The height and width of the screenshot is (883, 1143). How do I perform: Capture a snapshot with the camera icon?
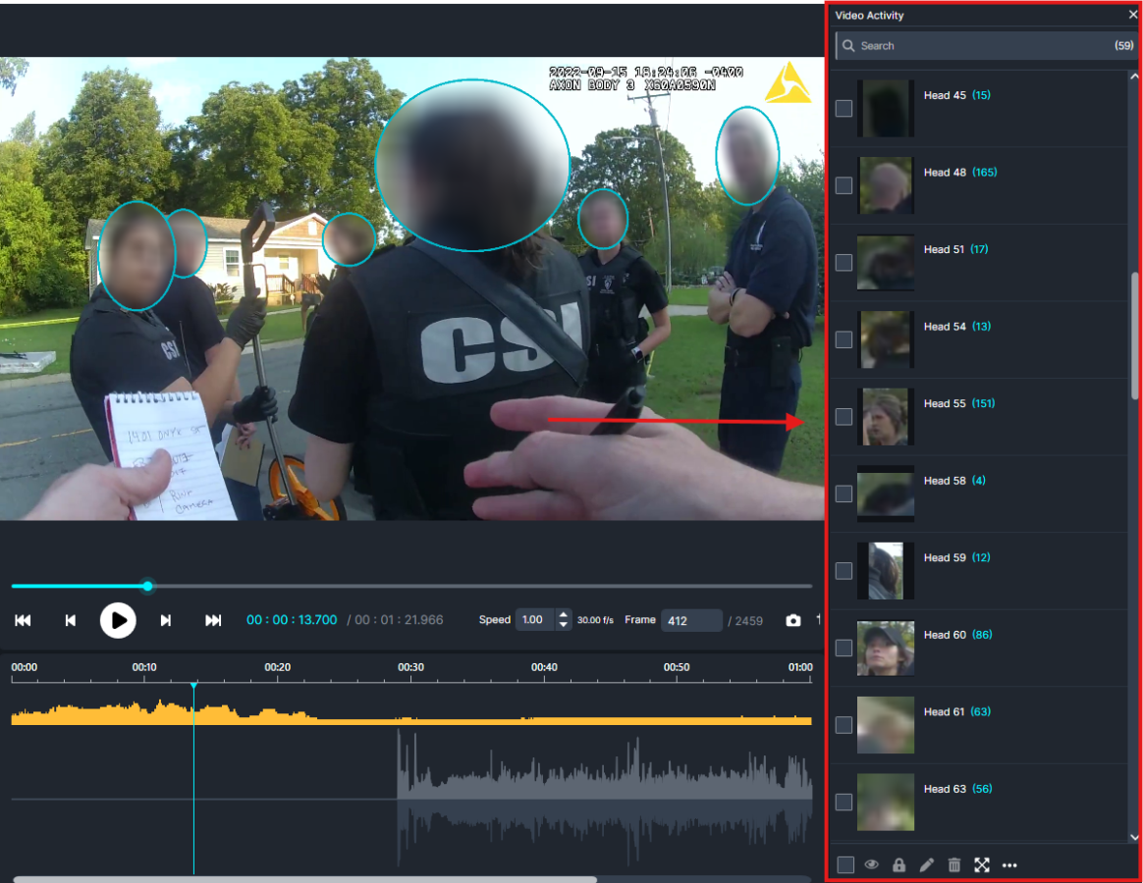pos(792,619)
